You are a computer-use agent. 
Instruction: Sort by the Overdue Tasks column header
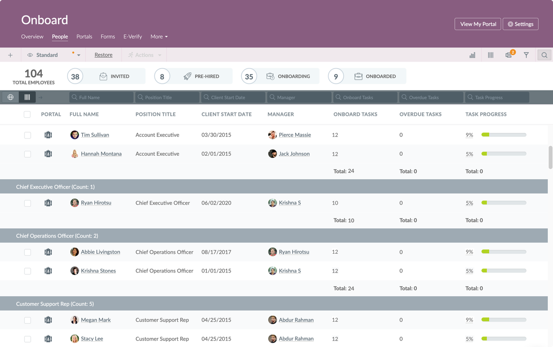[420, 114]
